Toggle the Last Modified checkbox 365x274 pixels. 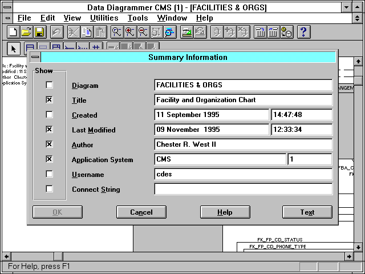50,130
